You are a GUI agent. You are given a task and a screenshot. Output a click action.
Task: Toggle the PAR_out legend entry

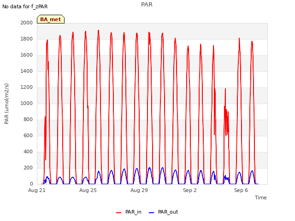click(163, 212)
